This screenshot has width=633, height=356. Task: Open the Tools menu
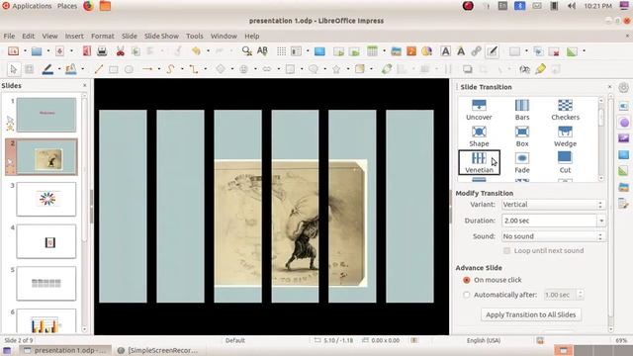click(x=195, y=36)
